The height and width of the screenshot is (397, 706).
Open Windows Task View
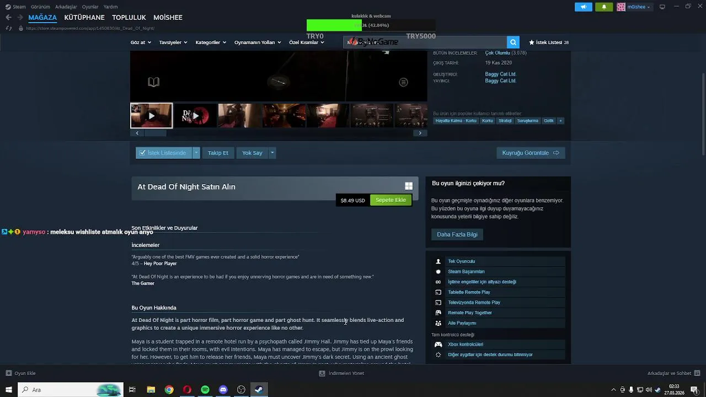132,390
